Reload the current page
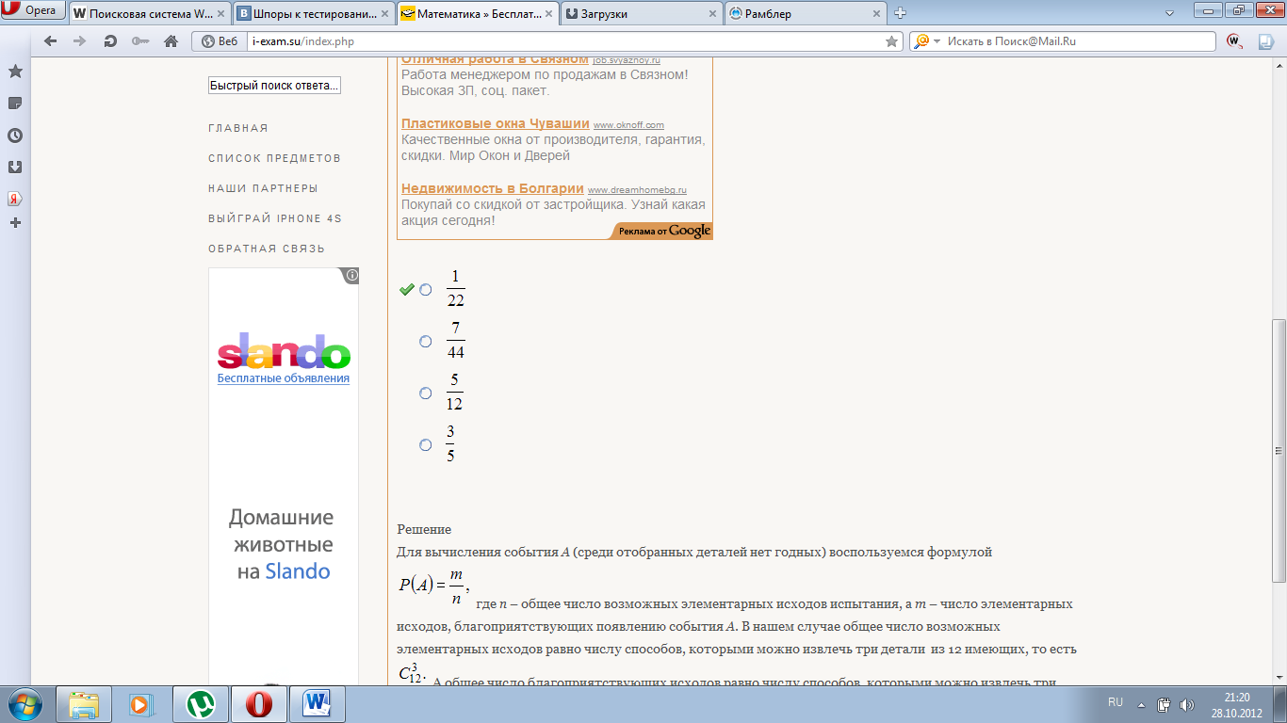Screen dimensions: 1287x723 coord(110,41)
